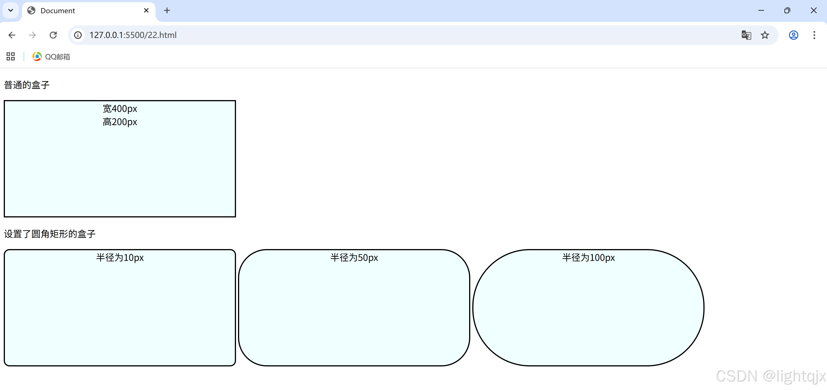The image size is (827, 390).
Task: Open the QQ邮箱 bookmark
Action: pyautogui.click(x=51, y=57)
